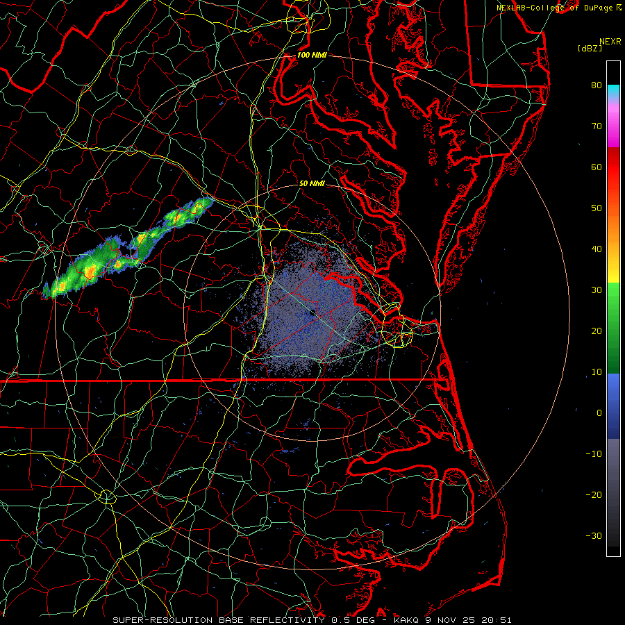
Task: Click the 0 value on the dBZ scale
Action: click(599, 413)
